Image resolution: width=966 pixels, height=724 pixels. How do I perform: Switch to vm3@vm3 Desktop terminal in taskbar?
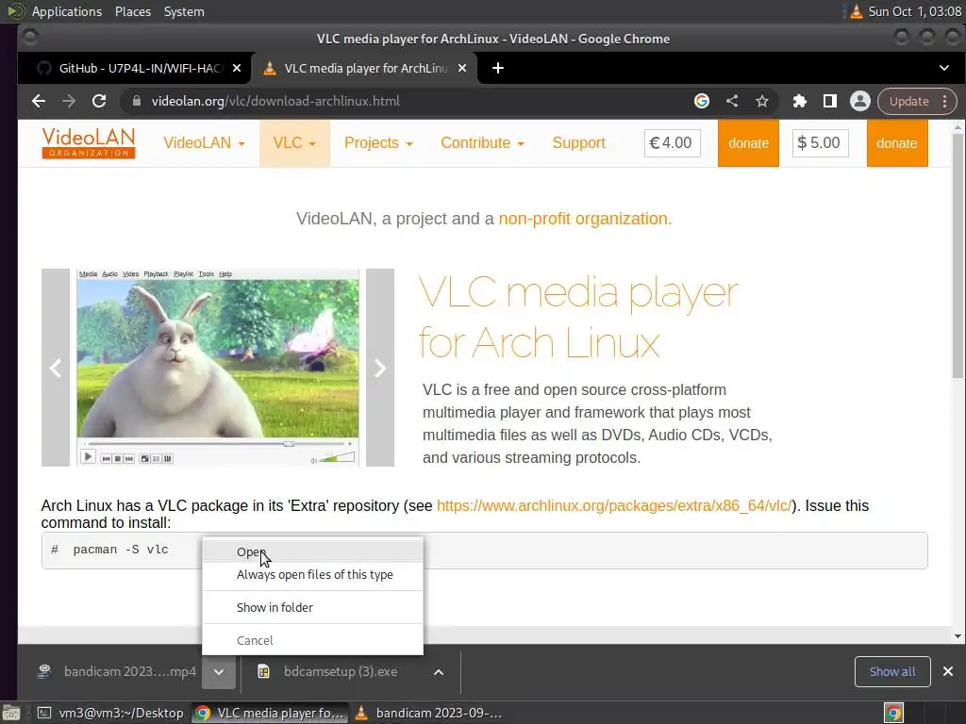coord(111,713)
